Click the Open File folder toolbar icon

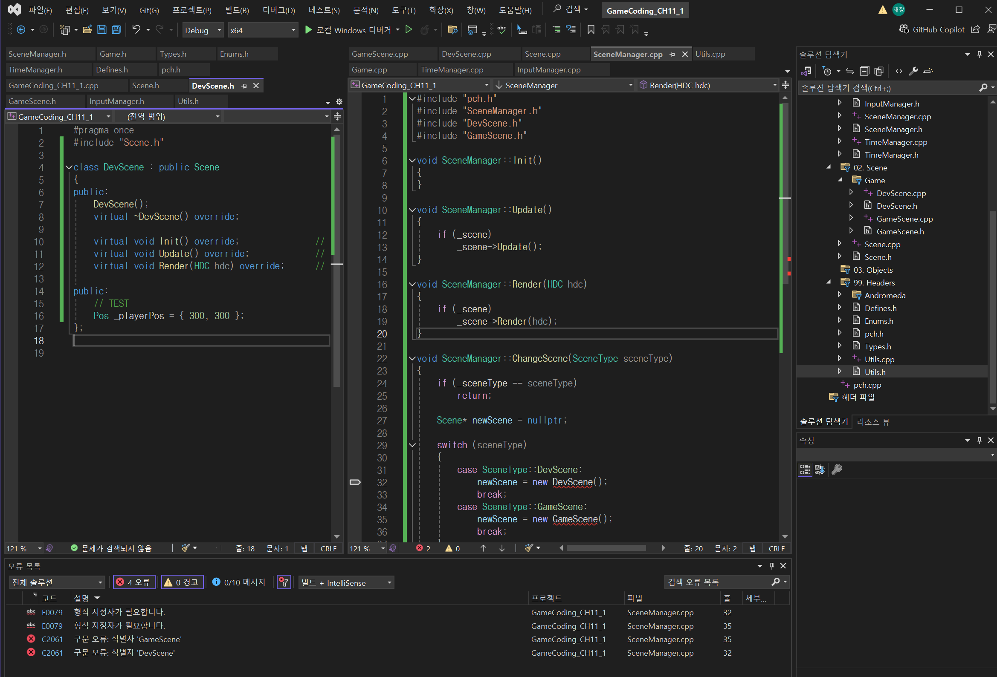[x=87, y=29]
